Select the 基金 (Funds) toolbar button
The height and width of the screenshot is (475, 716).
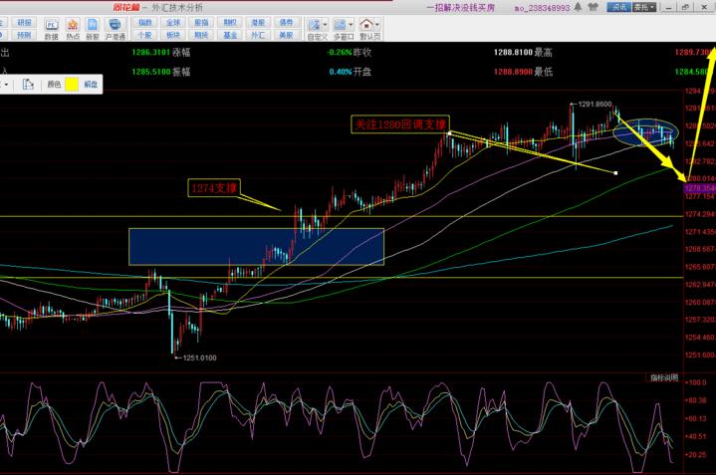pos(230,35)
